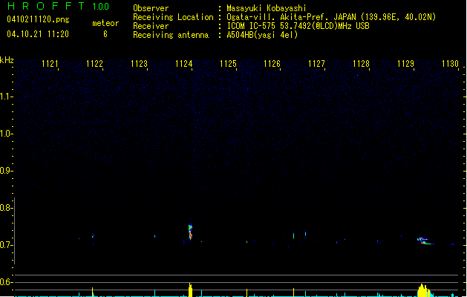Viewport: 467px width, 297px height.
Task: Click the bright meteor echo at 1124
Action: [x=190, y=232]
